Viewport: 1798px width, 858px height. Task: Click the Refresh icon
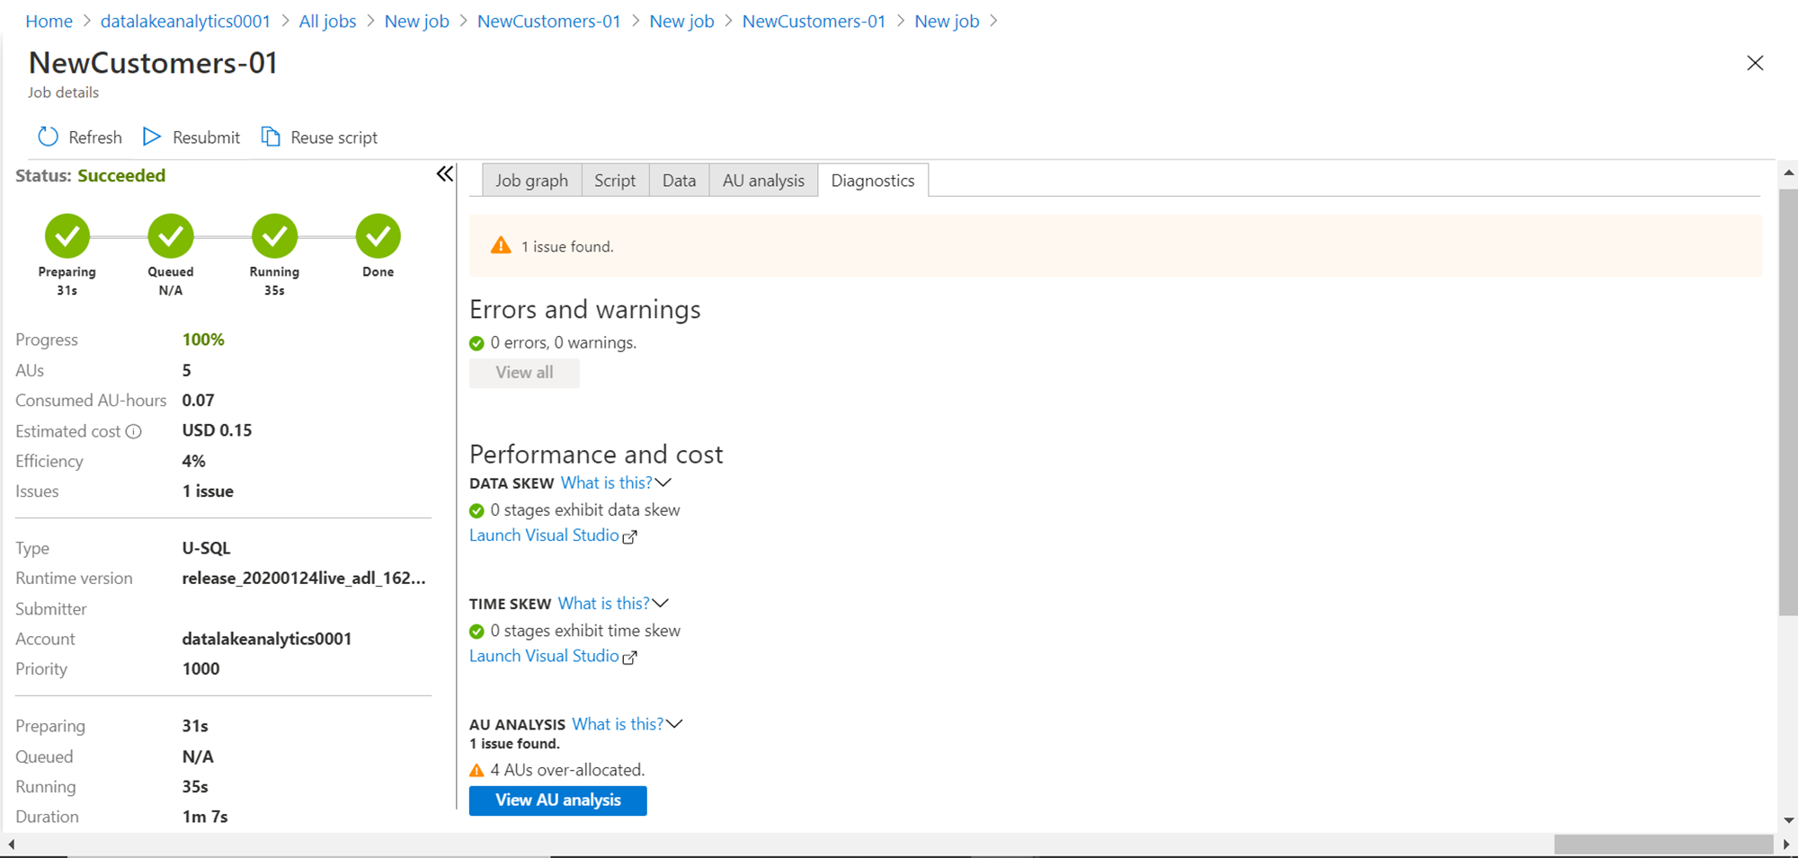tap(48, 137)
